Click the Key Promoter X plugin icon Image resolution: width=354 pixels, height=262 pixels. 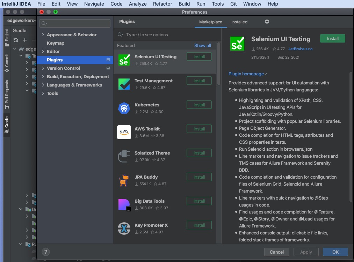point(124,229)
